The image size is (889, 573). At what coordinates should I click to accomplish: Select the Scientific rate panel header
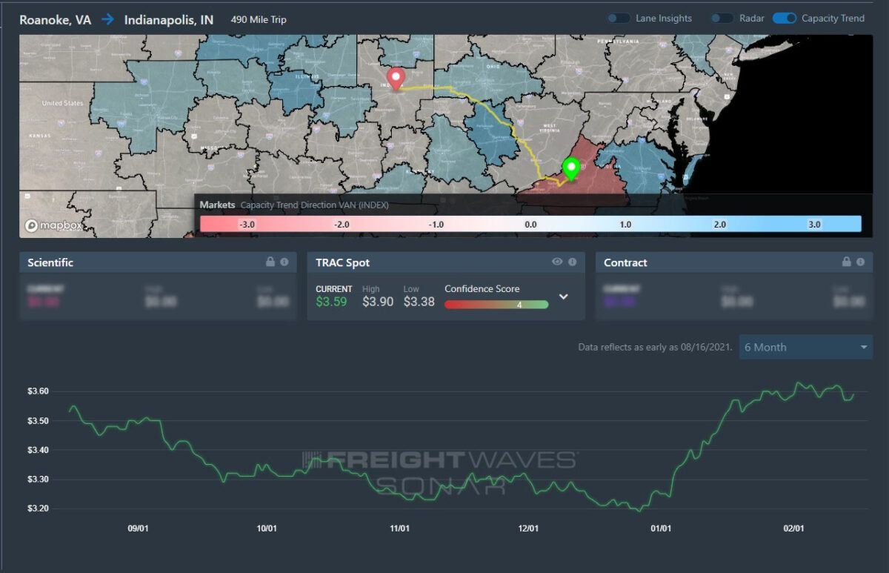coord(50,262)
